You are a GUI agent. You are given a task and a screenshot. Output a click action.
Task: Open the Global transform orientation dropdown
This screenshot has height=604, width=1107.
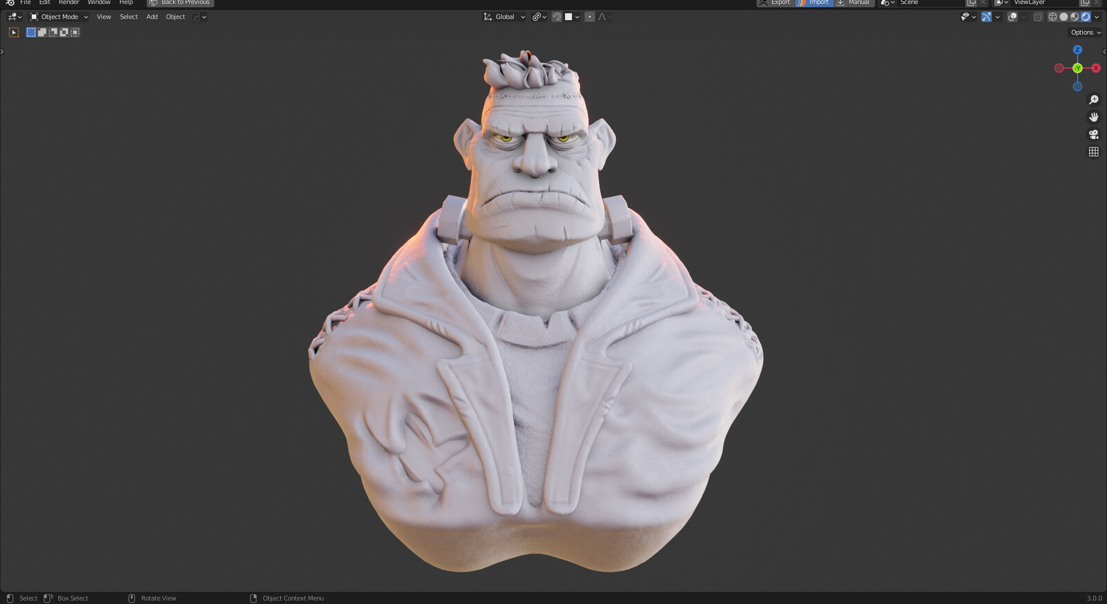click(x=504, y=17)
